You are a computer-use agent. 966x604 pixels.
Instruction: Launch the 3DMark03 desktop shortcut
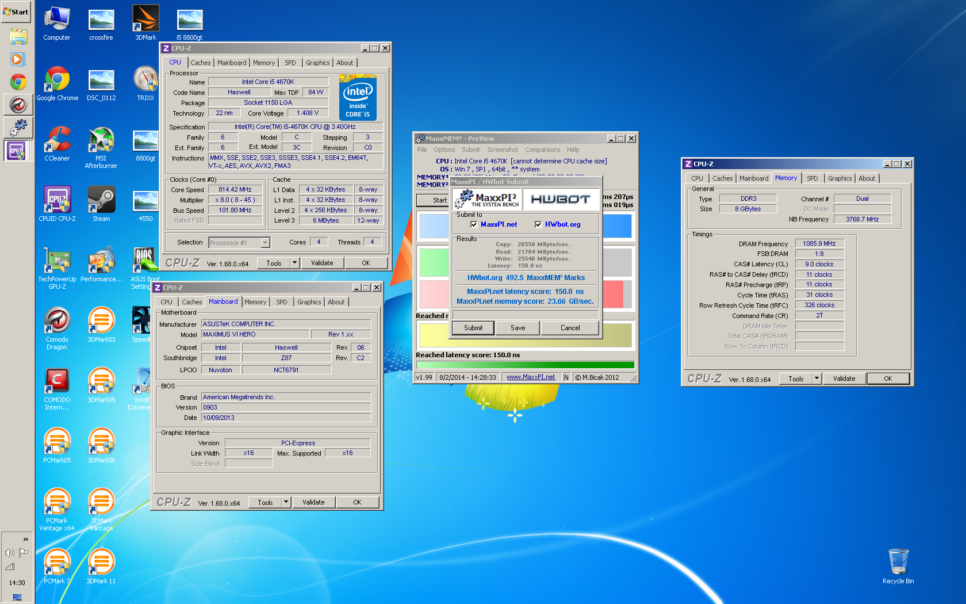click(101, 325)
